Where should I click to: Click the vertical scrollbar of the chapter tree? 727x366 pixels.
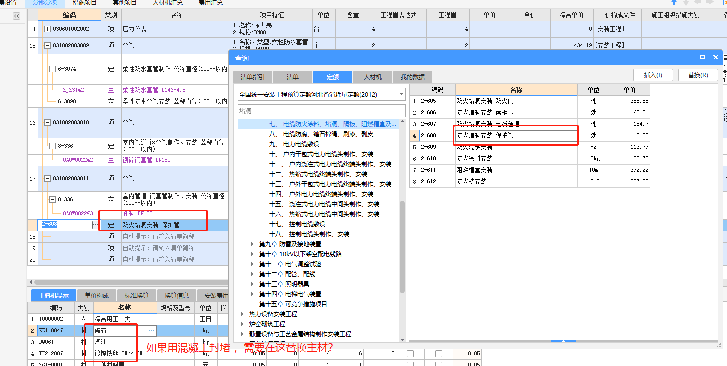point(402,246)
